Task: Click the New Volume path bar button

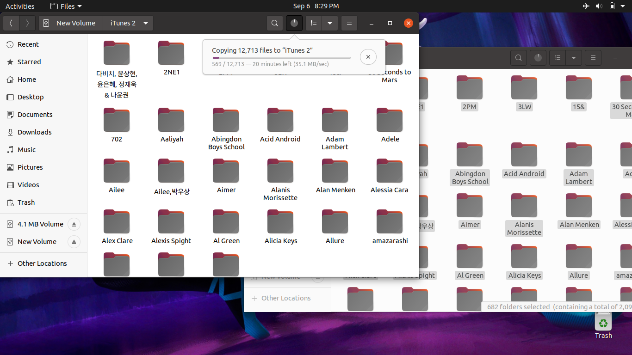Action: (x=70, y=23)
